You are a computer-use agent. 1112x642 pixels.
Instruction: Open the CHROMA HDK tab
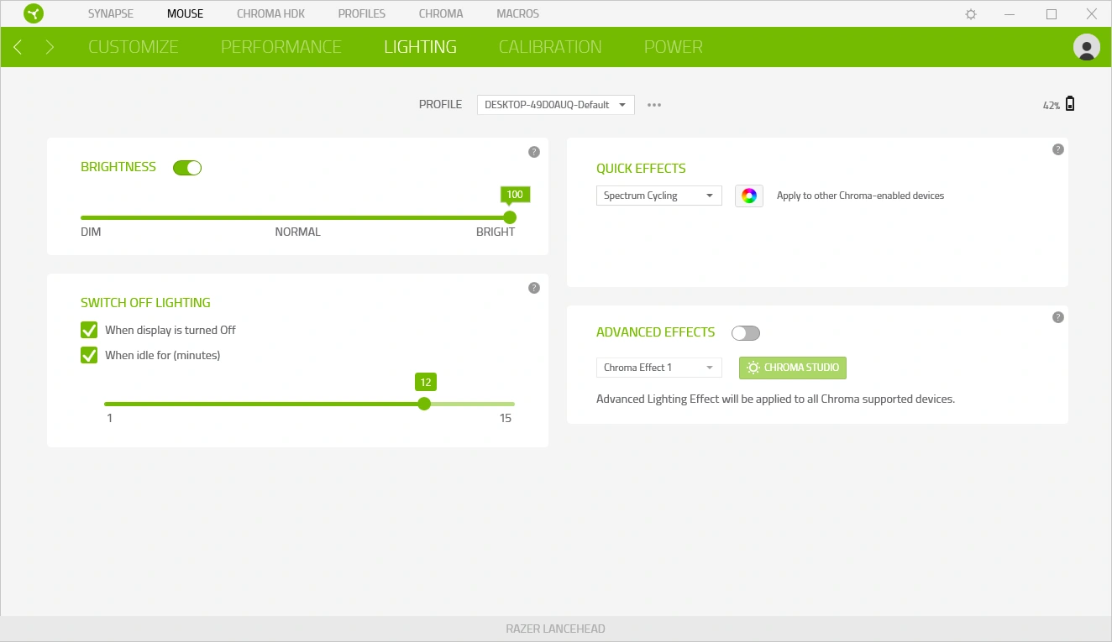click(x=270, y=14)
